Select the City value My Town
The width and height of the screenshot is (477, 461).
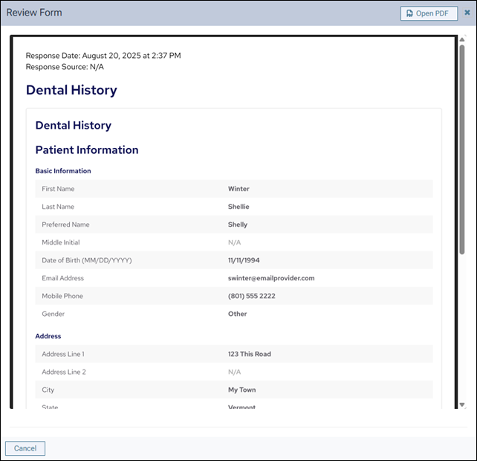242,390
